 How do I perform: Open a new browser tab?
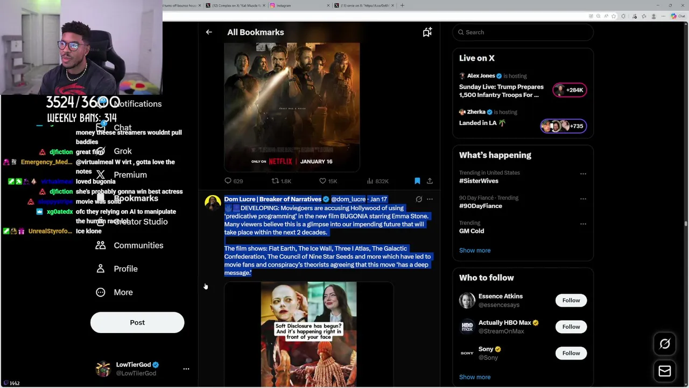point(402,5)
